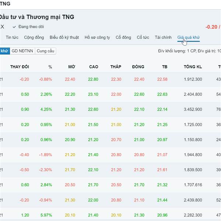Click change value 1.20 cell
This screenshot has height=221, width=221.
point(25,215)
